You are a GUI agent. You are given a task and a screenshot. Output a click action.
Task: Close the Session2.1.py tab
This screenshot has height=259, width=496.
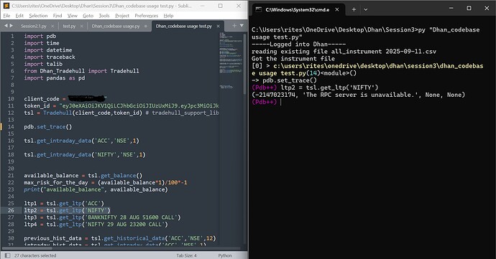[x=52, y=27]
